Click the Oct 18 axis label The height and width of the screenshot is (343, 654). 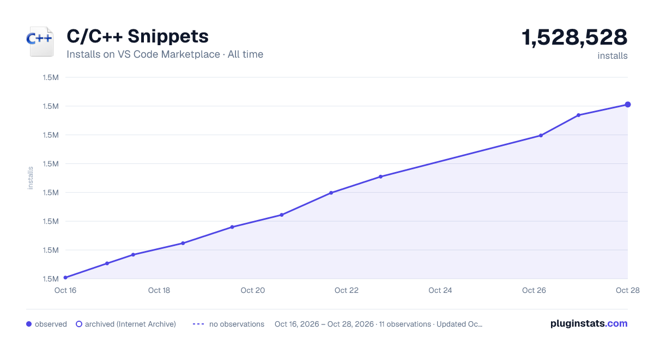click(159, 290)
